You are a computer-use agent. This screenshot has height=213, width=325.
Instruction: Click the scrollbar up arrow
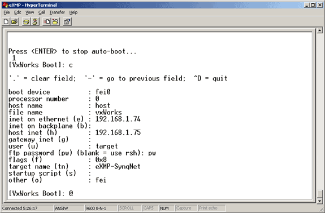320,30
